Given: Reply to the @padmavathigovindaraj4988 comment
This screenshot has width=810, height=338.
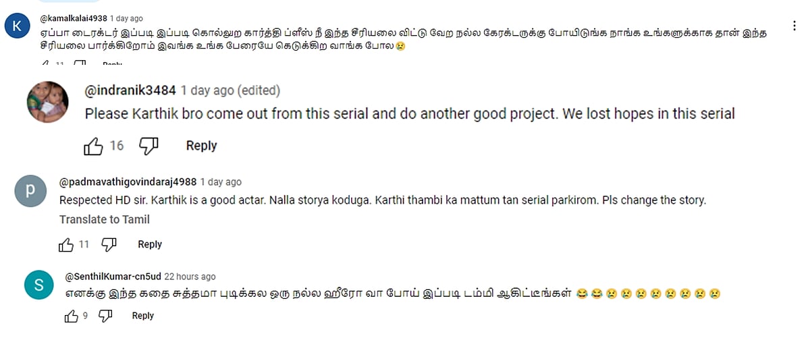Looking at the screenshot, I should (150, 244).
